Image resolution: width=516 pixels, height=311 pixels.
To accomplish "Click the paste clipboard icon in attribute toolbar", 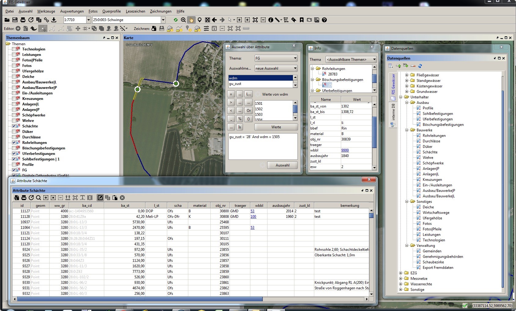I will (115, 198).
